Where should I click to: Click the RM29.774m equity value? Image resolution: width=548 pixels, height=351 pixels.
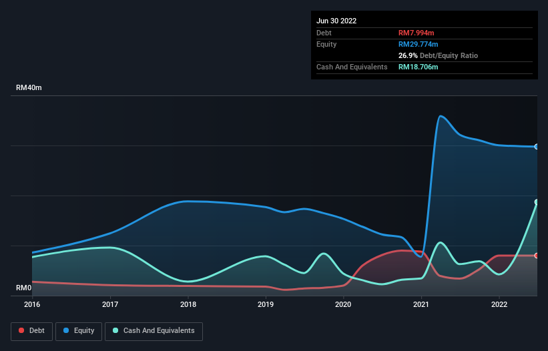[x=419, y=44]
